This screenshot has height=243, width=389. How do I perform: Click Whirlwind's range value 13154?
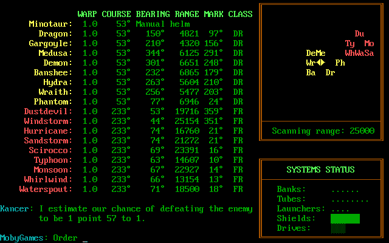(x=187, y=180)
